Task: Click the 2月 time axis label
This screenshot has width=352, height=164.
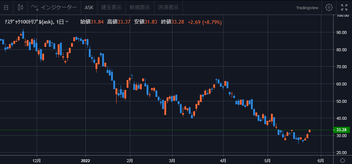Action: (130, 160)
